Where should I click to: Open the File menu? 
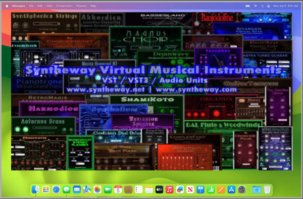[31, 6]
